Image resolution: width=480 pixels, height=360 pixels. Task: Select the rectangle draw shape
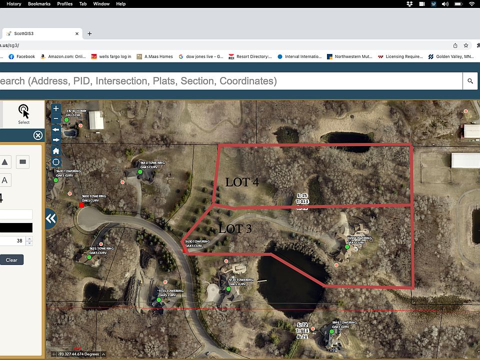coord(22,162)
